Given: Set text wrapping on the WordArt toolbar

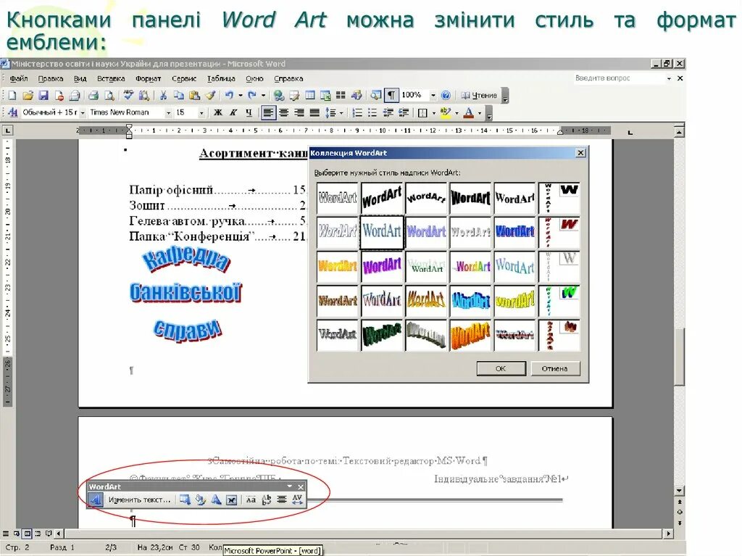Looking at the screenshot, I should [x=232, y=499].
